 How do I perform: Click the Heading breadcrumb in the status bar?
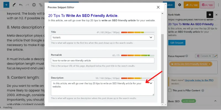coord(7,108)
